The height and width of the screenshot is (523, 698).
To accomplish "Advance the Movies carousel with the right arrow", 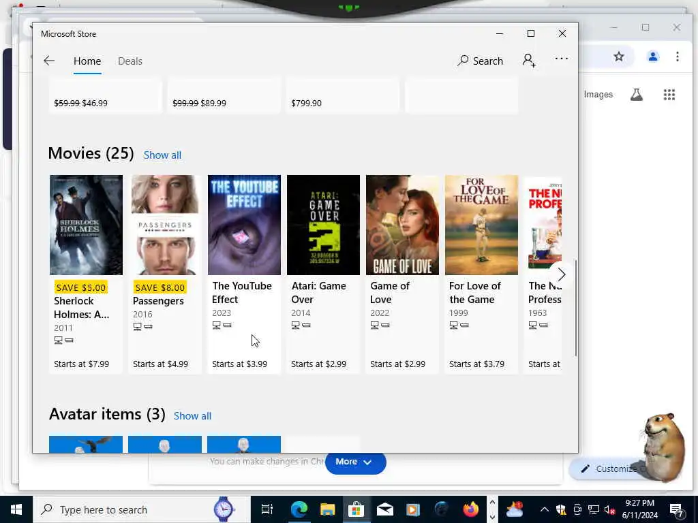I will click(561, 274).
